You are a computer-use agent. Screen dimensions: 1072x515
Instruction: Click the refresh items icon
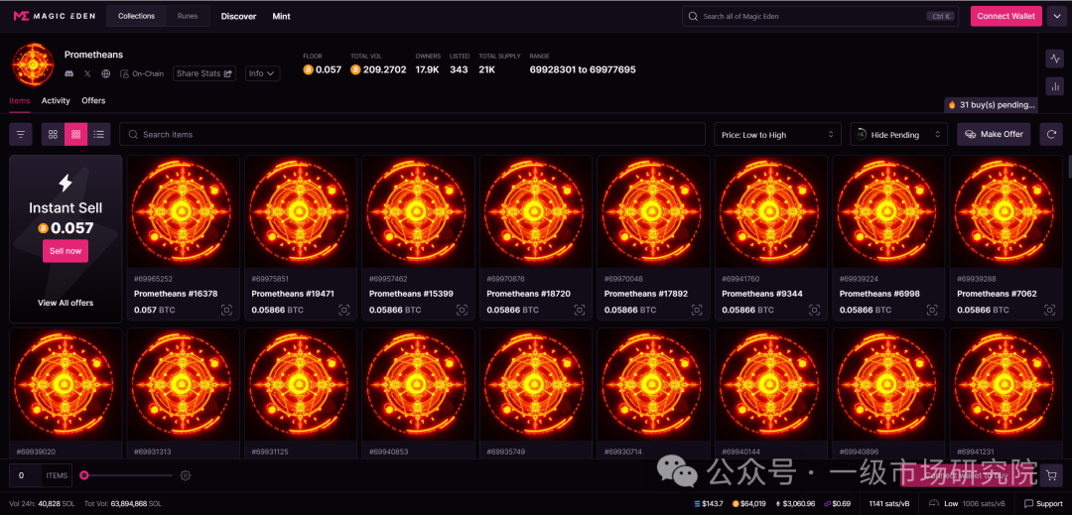click(1051, 135)
